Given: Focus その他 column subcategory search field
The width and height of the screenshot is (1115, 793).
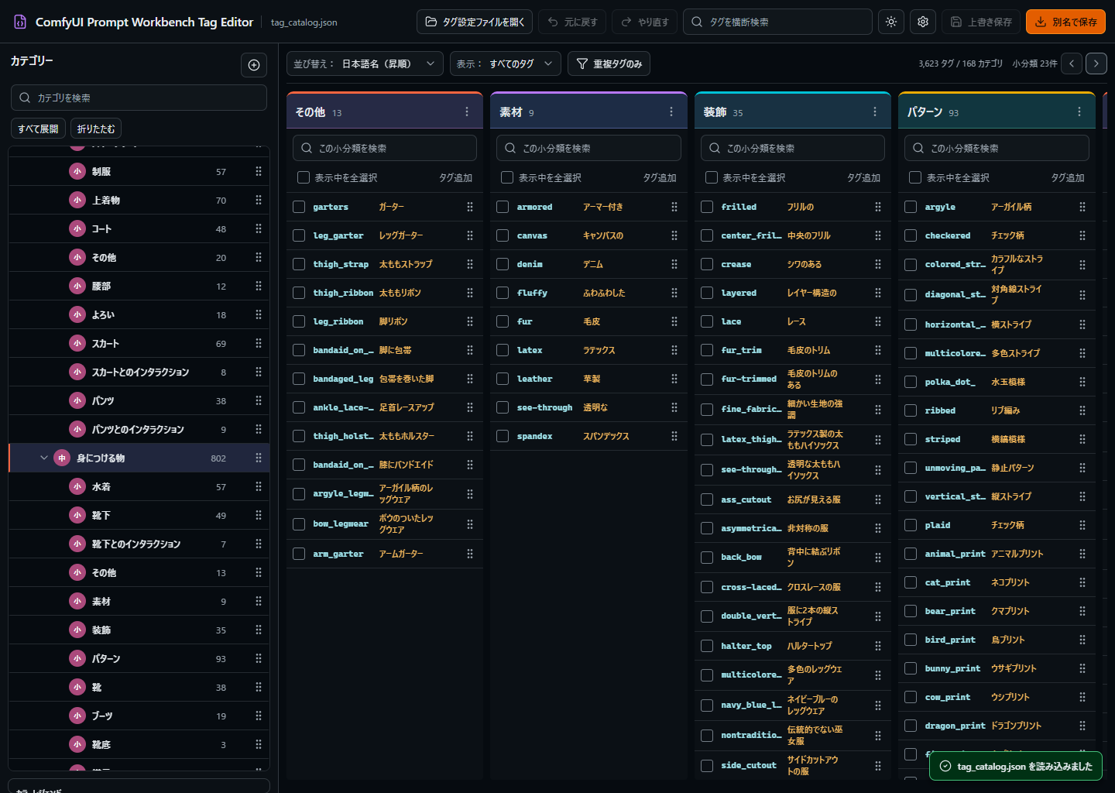Looking at the screenshot, I should point(385,148).
